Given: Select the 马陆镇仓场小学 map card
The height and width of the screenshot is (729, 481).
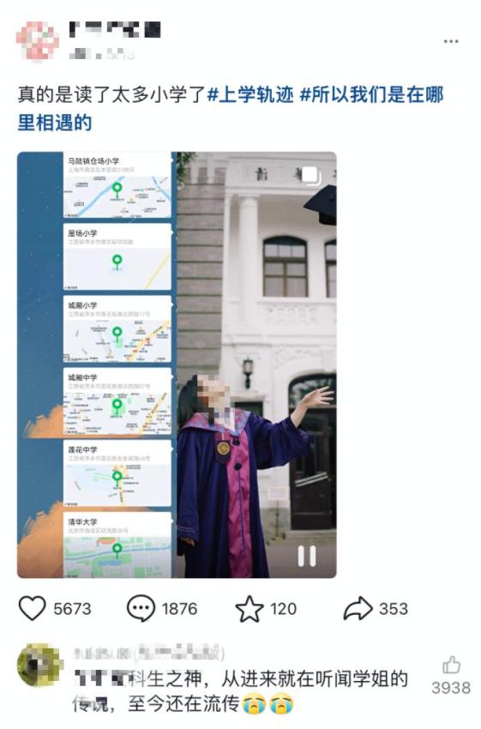Looking at the screenshot, I should coord(117,185).
